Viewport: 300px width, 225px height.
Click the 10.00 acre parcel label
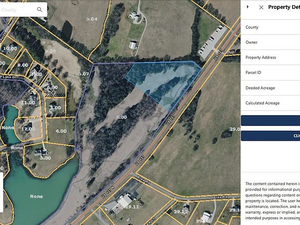coord(10,48)
